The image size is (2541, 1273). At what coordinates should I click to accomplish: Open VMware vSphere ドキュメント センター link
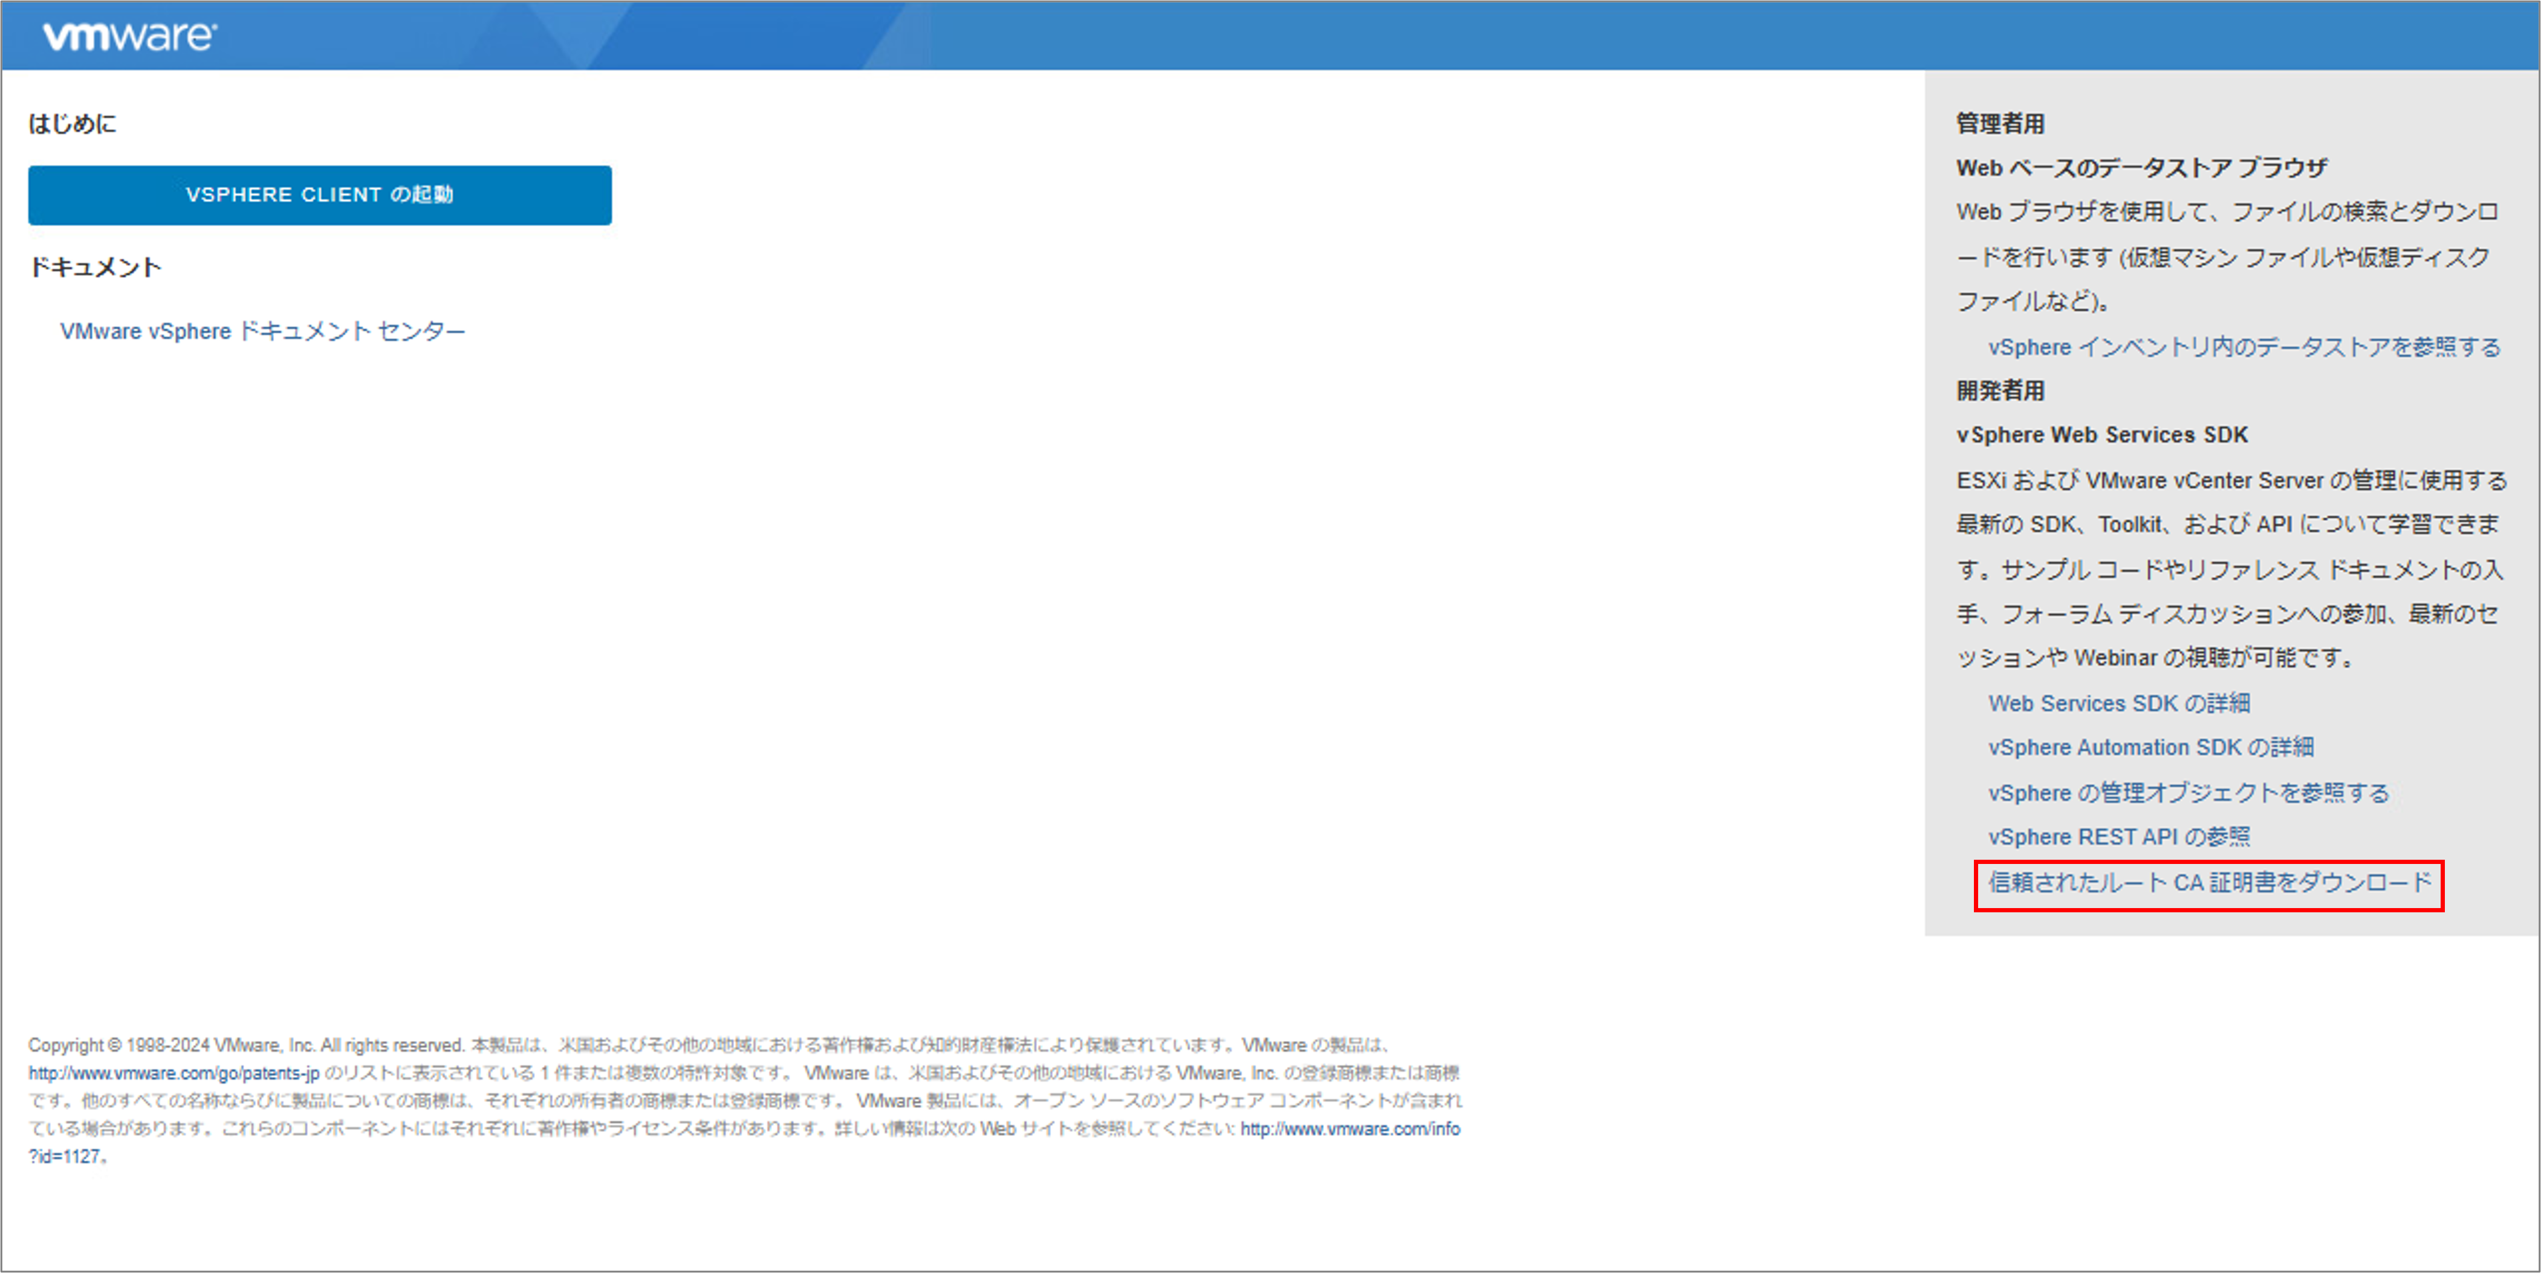(262, 331)
